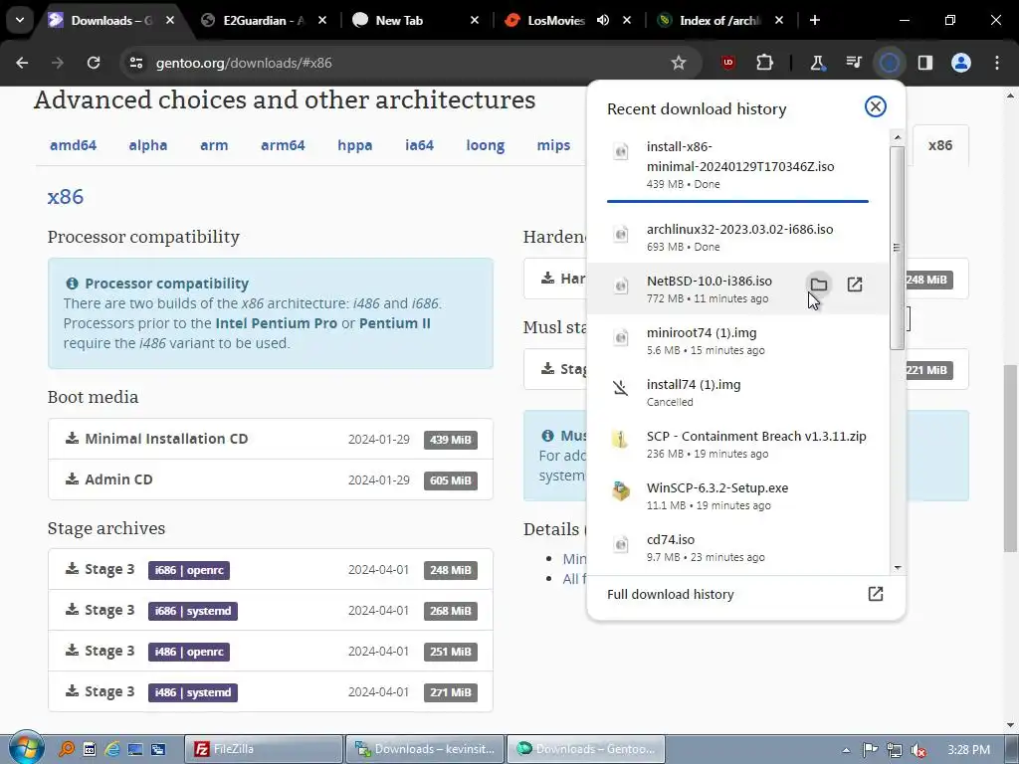The height and width of the screenshot is (764, 1019).
Task: Click download list scroll down arrow
Action: [x=898, y=568]
